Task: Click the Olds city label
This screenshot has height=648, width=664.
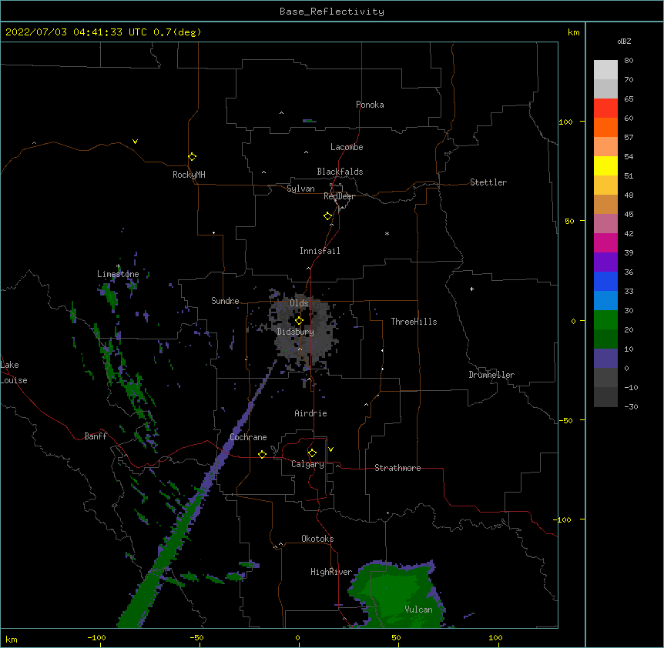Action: coord(299,303)
